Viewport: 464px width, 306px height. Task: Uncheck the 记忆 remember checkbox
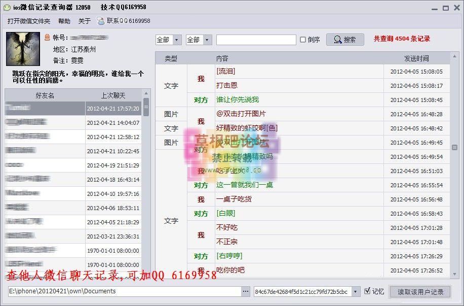pyautogui.click(x=368, y=291)
